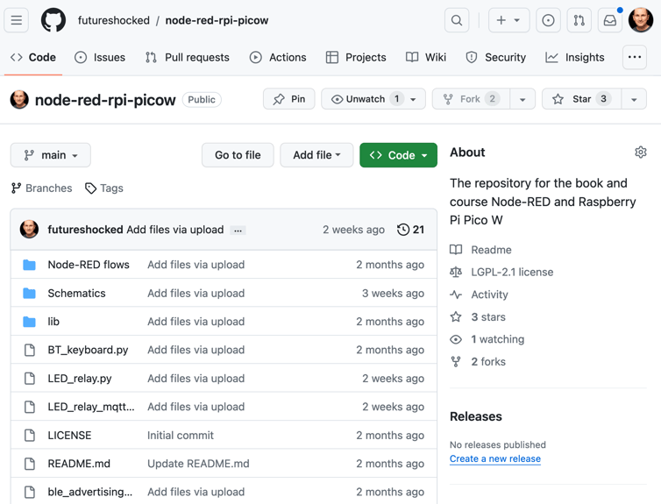Click Go to file button

[x=238, y=155]
